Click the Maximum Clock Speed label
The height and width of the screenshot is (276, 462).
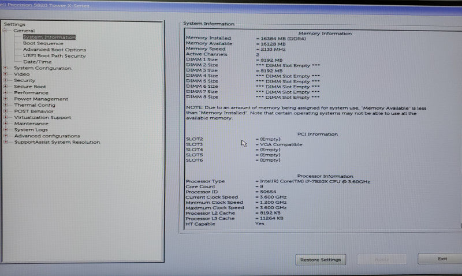click(215, 208)
